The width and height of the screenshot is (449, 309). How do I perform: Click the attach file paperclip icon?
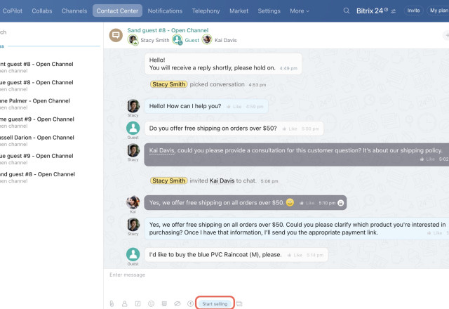pos(112,303)
